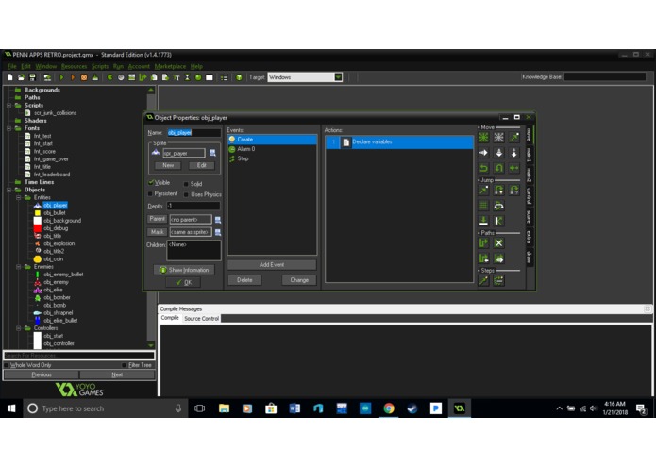Create an object with the green ball icon

pos(198,77)
